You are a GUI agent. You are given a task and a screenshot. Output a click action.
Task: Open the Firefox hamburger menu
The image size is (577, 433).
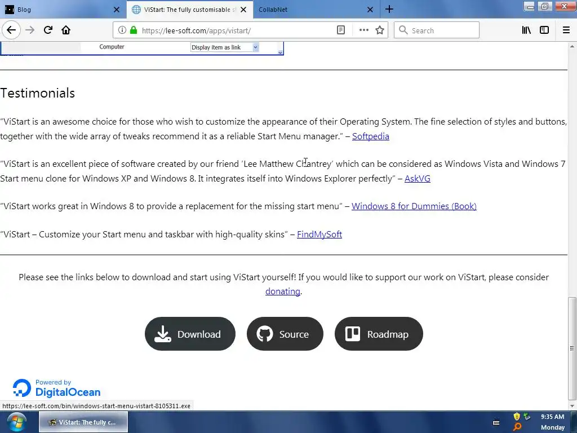566,30
